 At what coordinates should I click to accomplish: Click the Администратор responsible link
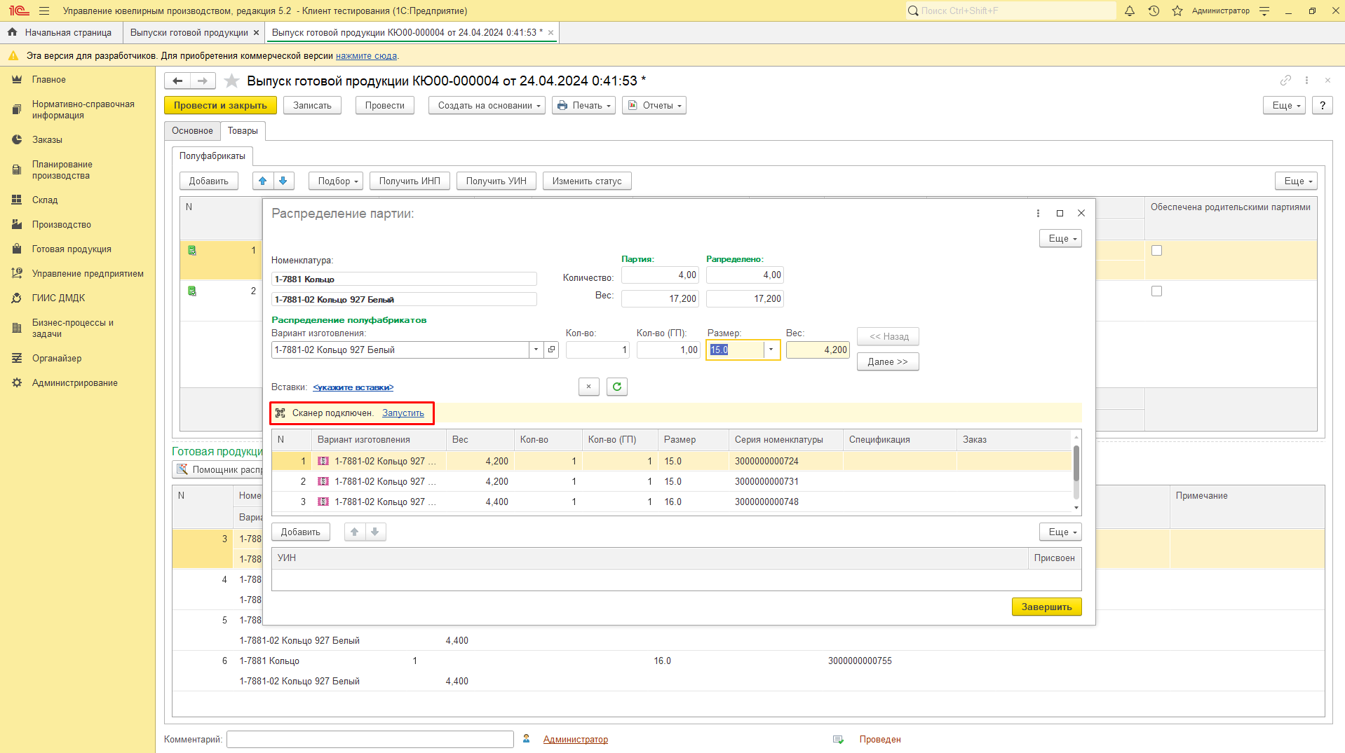(x=576, y=740)
